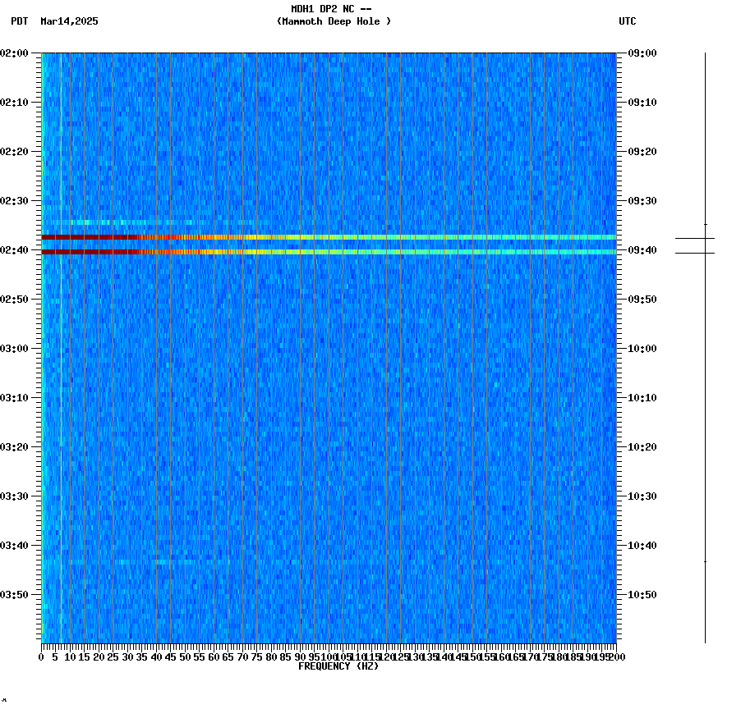Screen dimensions: 741x709
Task: Click the UTC timezone label
Action: (x=628, y=22)
